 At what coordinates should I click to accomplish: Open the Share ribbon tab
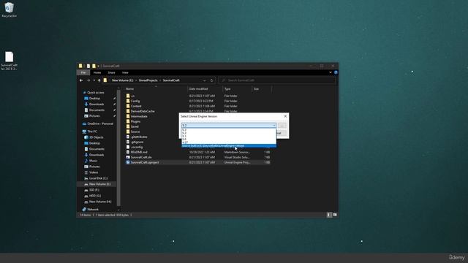111,72
